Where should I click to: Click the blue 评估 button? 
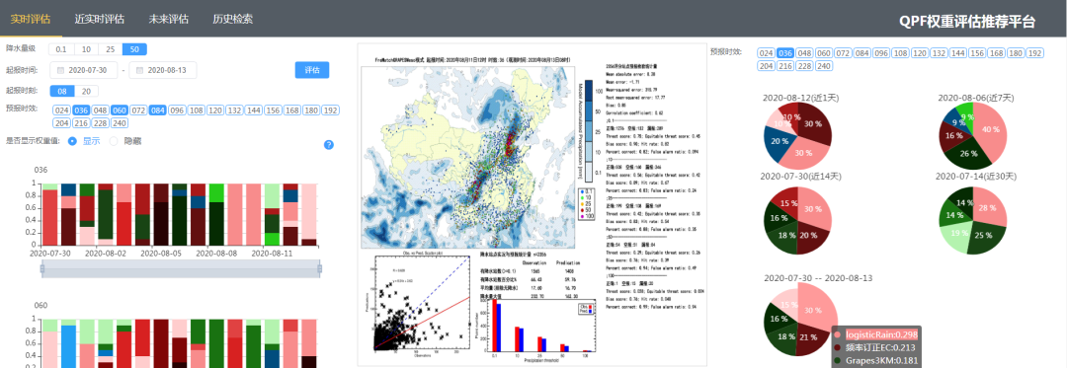pos(312,70)
